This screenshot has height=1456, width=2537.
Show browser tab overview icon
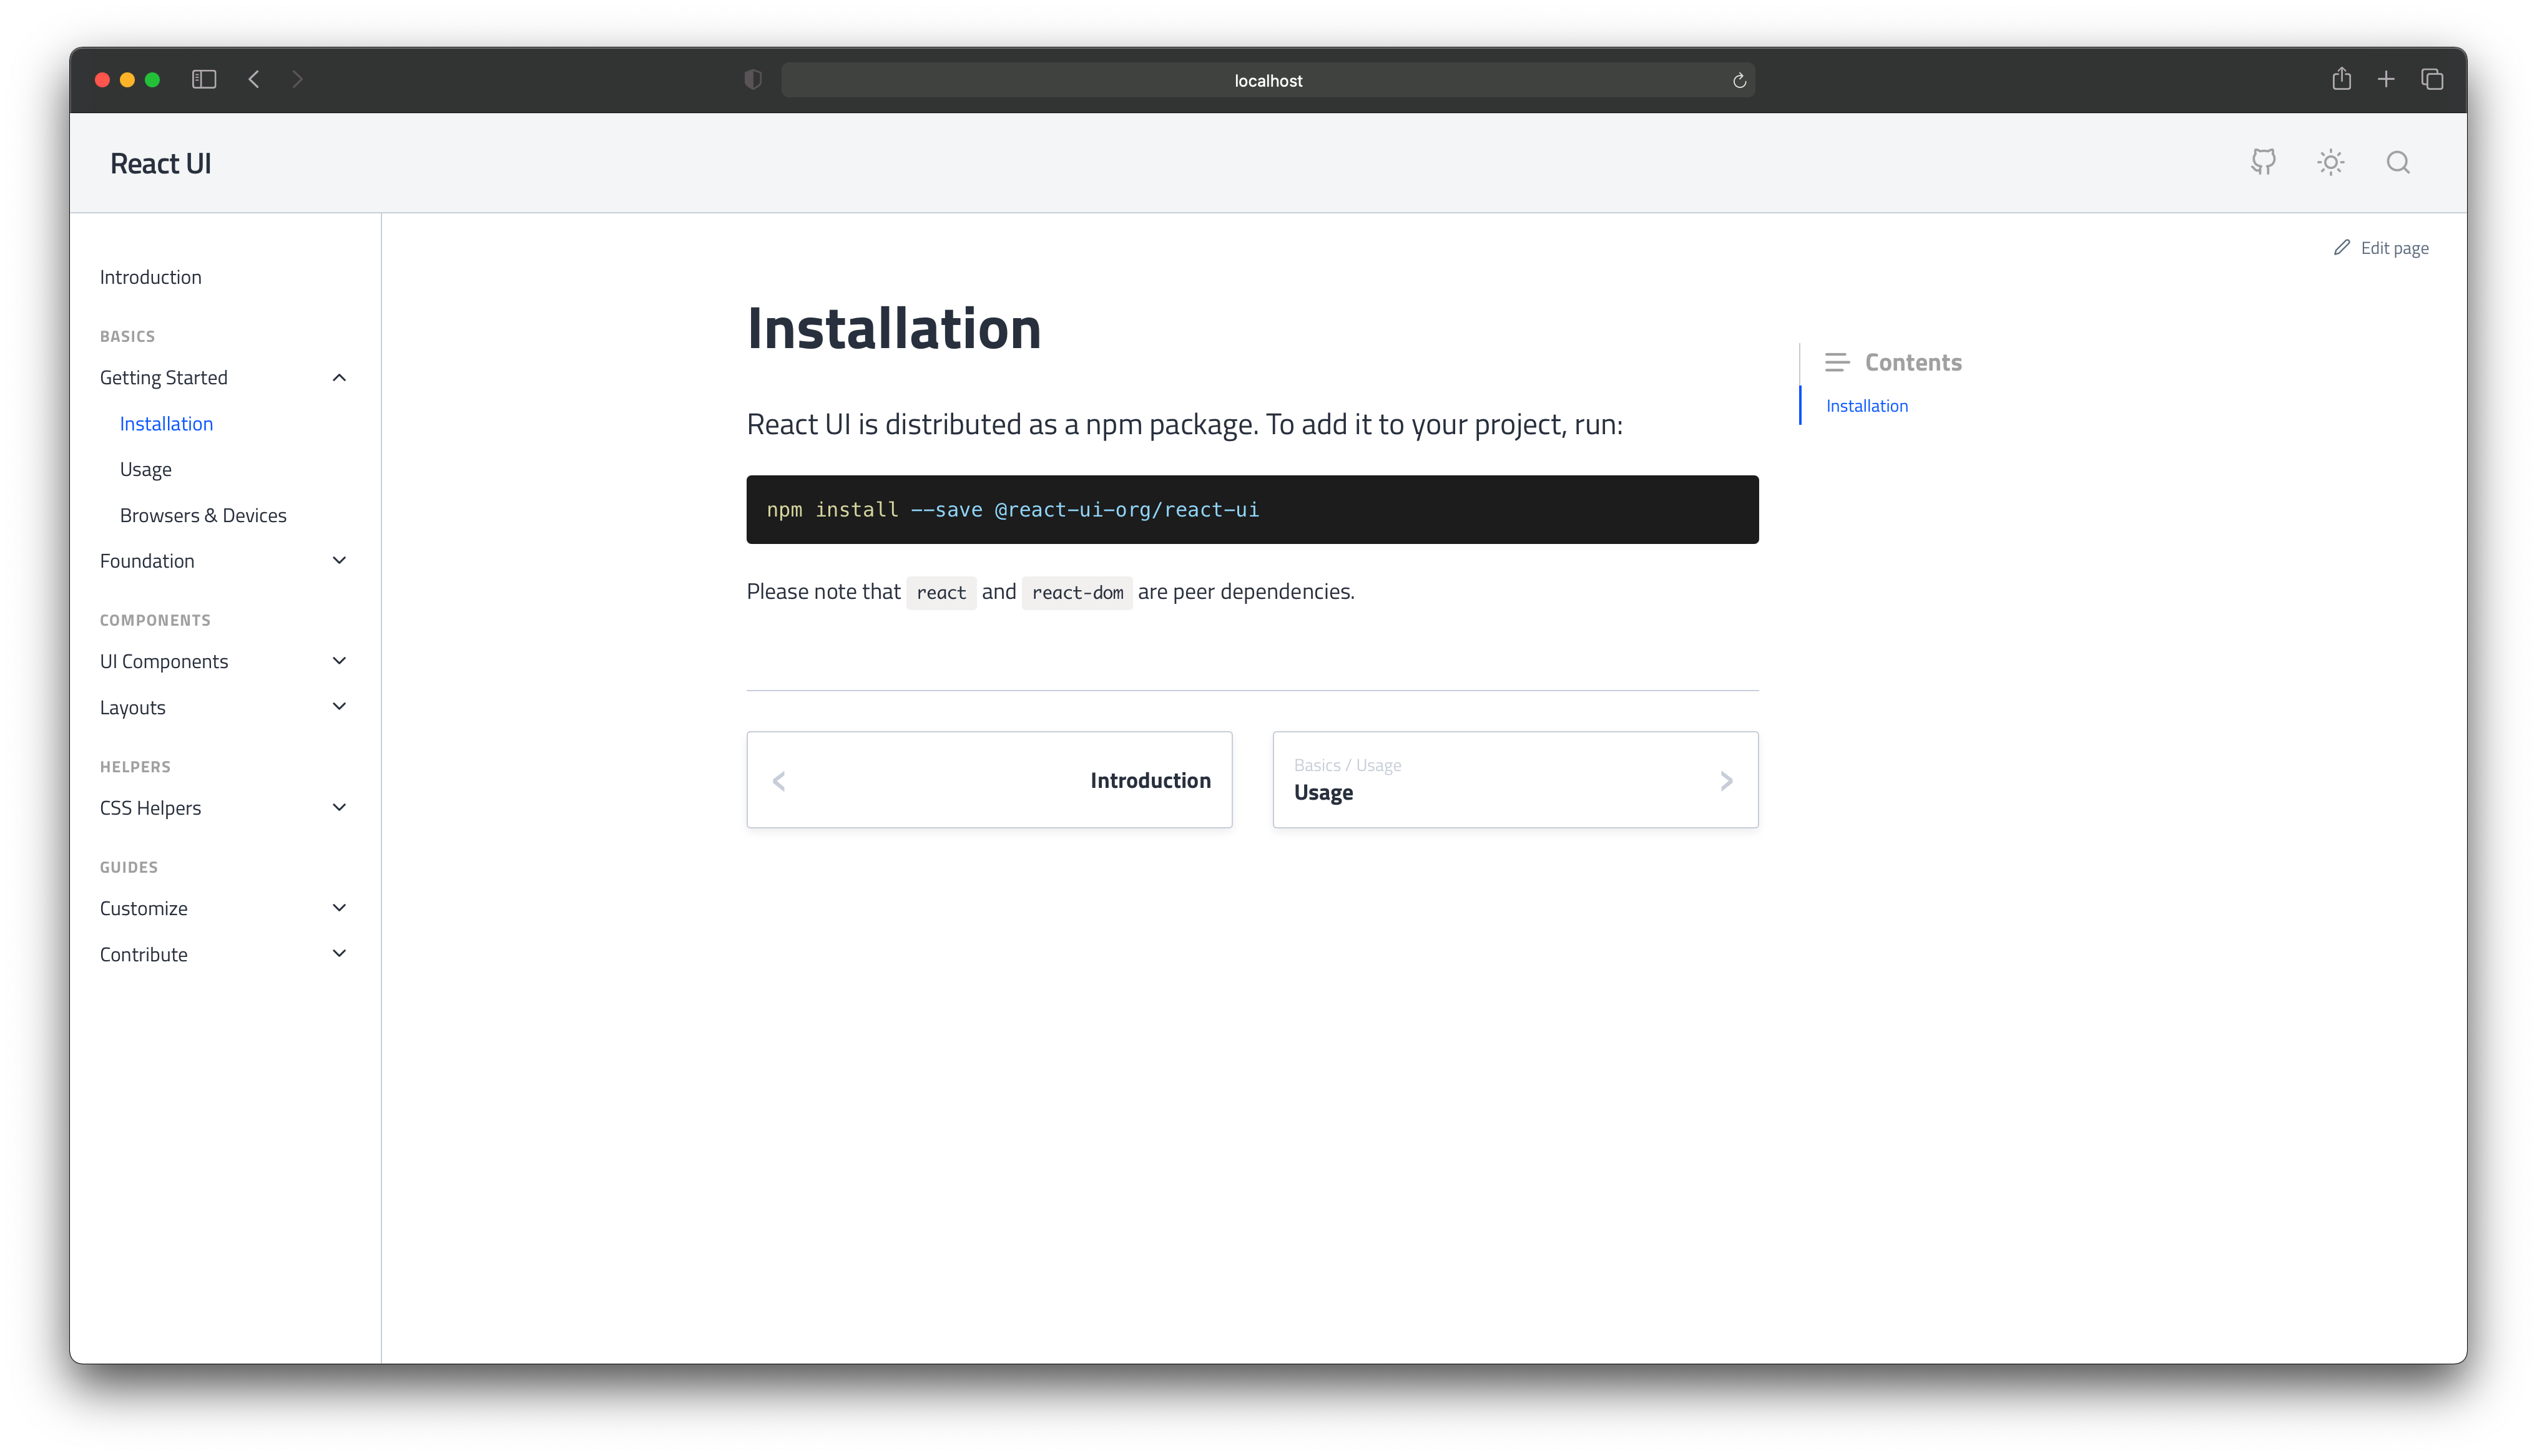click(2432, 80)
